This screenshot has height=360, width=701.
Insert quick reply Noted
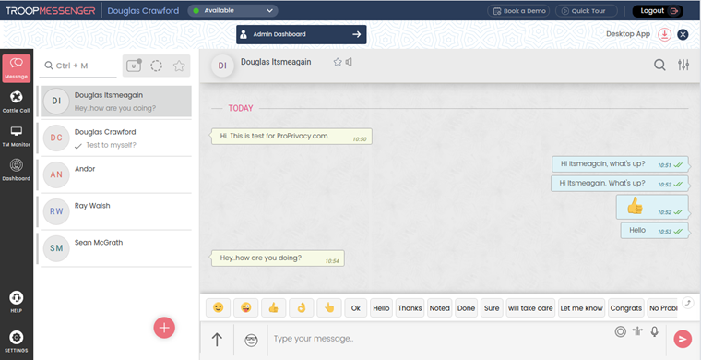tap(439, 308)
